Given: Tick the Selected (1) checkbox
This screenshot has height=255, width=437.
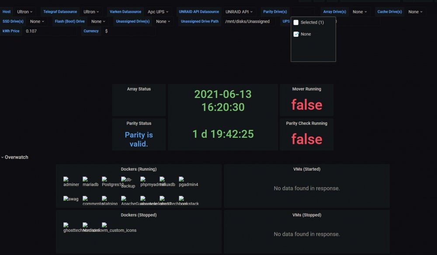Looking at the screenshot, I should click(296, 22).
